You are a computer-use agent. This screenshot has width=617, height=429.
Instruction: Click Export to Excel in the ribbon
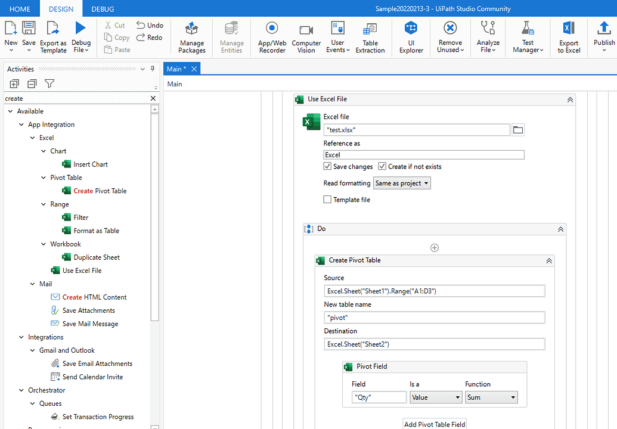coord(568,37)
